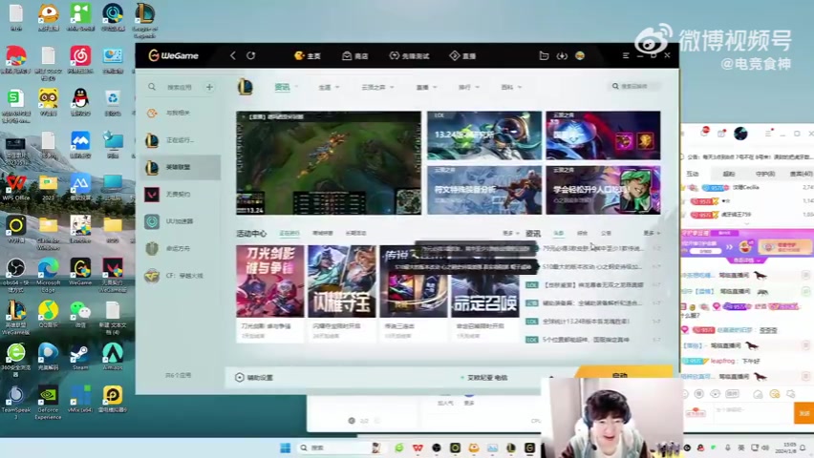Screen dimensions: 814x458
Task: Select 正在运行 entry in the sidebar
Action: 180,140
